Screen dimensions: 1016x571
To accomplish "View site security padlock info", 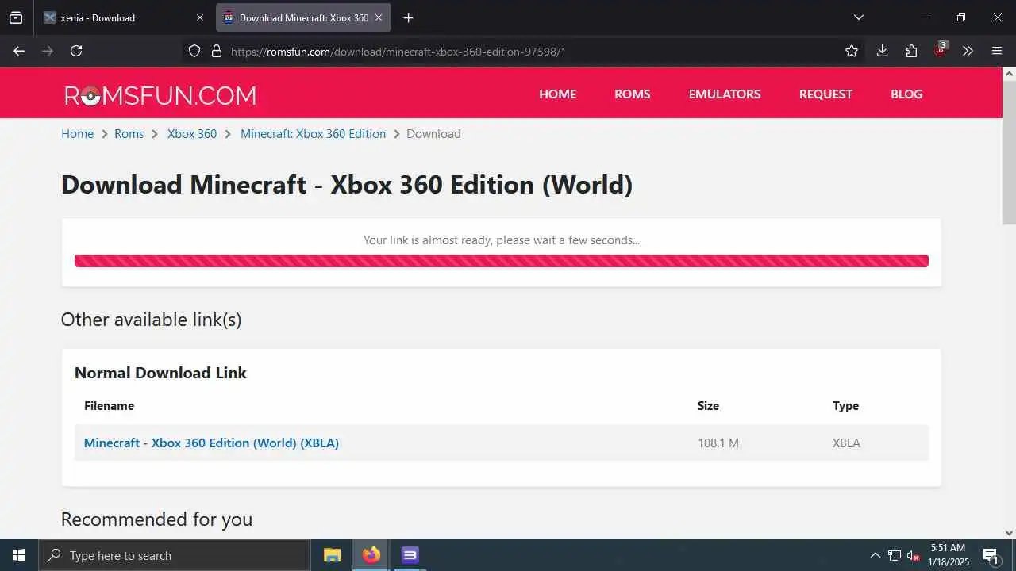I will pos(216,51).
